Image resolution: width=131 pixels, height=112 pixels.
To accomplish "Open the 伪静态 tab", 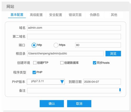I will click(x=95, y=15).
